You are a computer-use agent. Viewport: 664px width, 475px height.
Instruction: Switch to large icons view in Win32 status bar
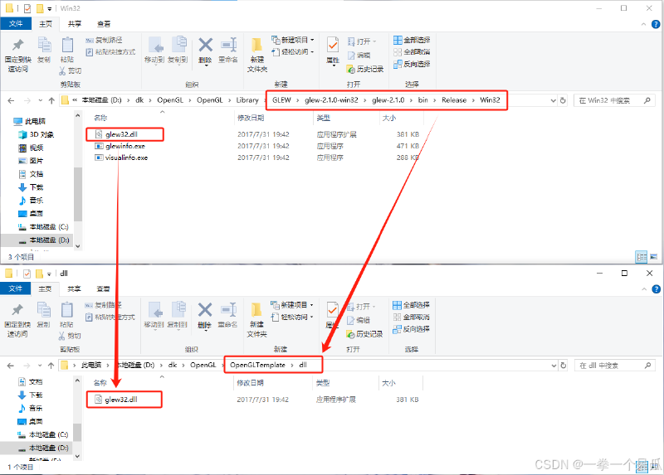[654, 257]
